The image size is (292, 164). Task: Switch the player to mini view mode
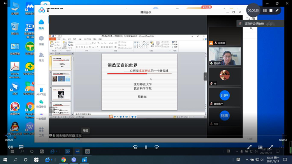(x=260, y=147)
